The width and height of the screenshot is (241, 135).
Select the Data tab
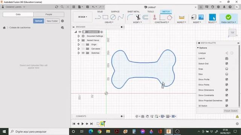pos(18,14)
